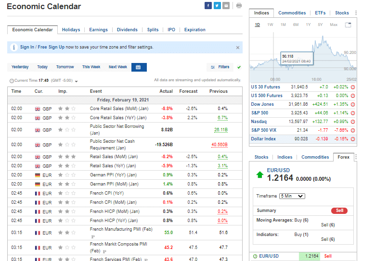
Task: Open Stocks tab in top market widget
Action: 342,13
